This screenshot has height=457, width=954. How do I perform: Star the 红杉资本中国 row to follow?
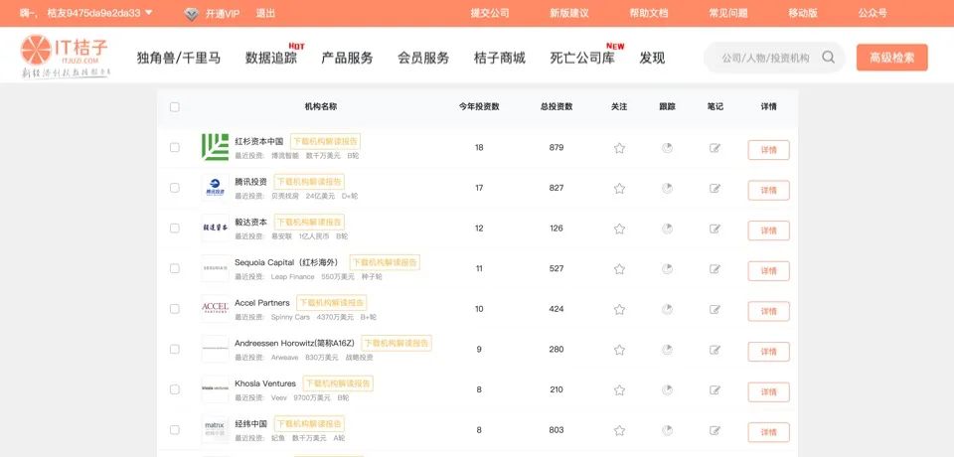pyautogui.click(x=619, y=148)
